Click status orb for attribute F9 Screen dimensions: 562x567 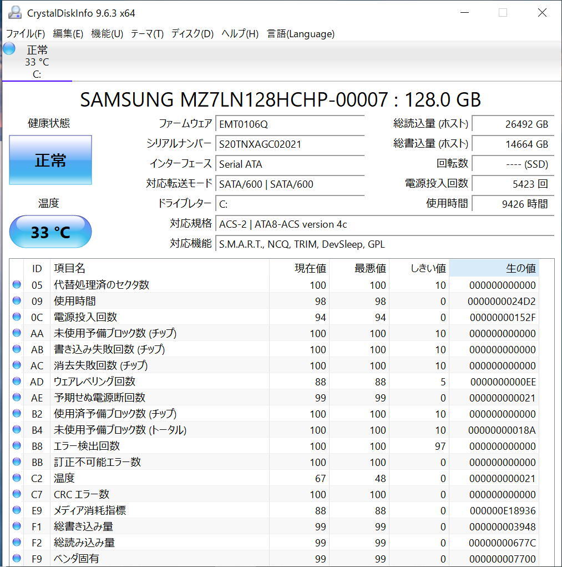pos(17,558)
